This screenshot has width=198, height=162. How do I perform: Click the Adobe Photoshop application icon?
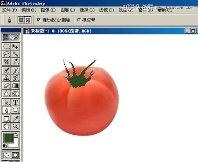click(3, 3)
